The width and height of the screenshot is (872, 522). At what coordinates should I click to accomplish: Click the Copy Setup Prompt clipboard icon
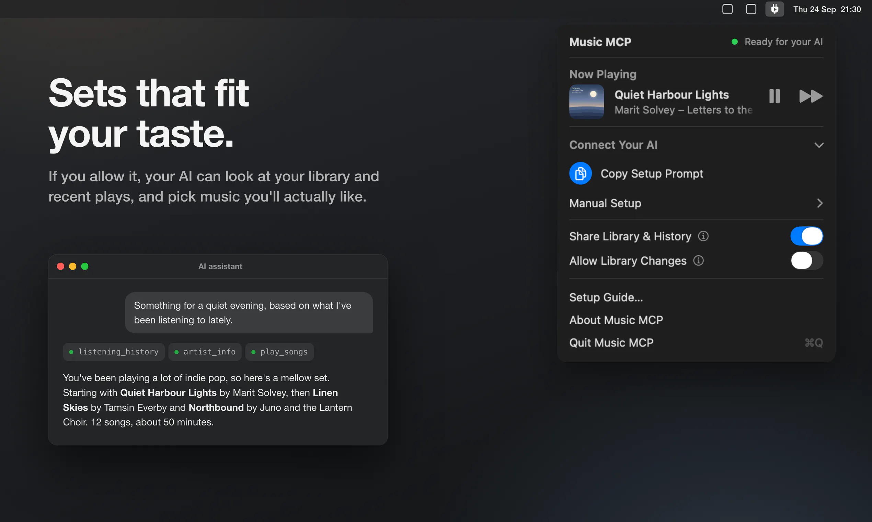[x=581, y=173]
